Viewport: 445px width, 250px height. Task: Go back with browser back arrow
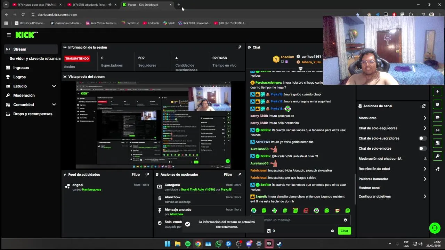(6, 15)
